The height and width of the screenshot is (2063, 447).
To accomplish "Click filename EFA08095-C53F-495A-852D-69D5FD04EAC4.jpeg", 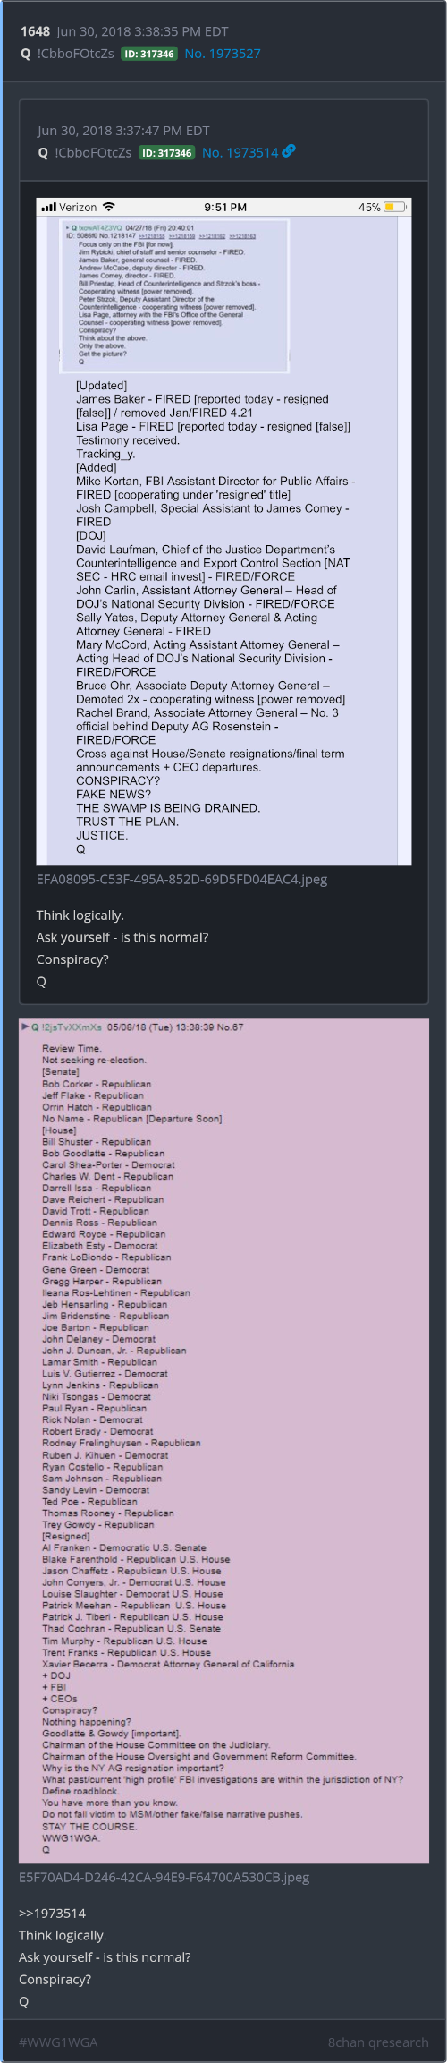I will pyautogui.click(x=181, y=879).
